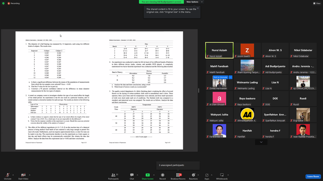
Task: Click the '3 unassigned participants' tooltip
Action: 178,165
